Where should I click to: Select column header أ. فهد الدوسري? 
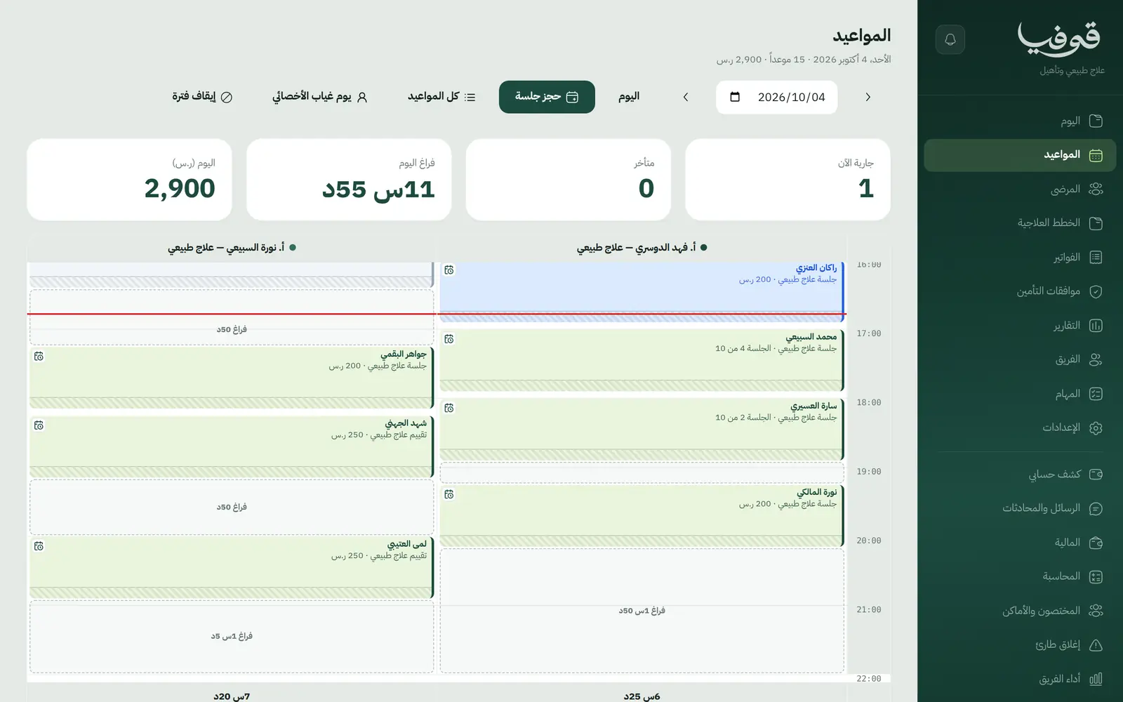click(642, 248)
